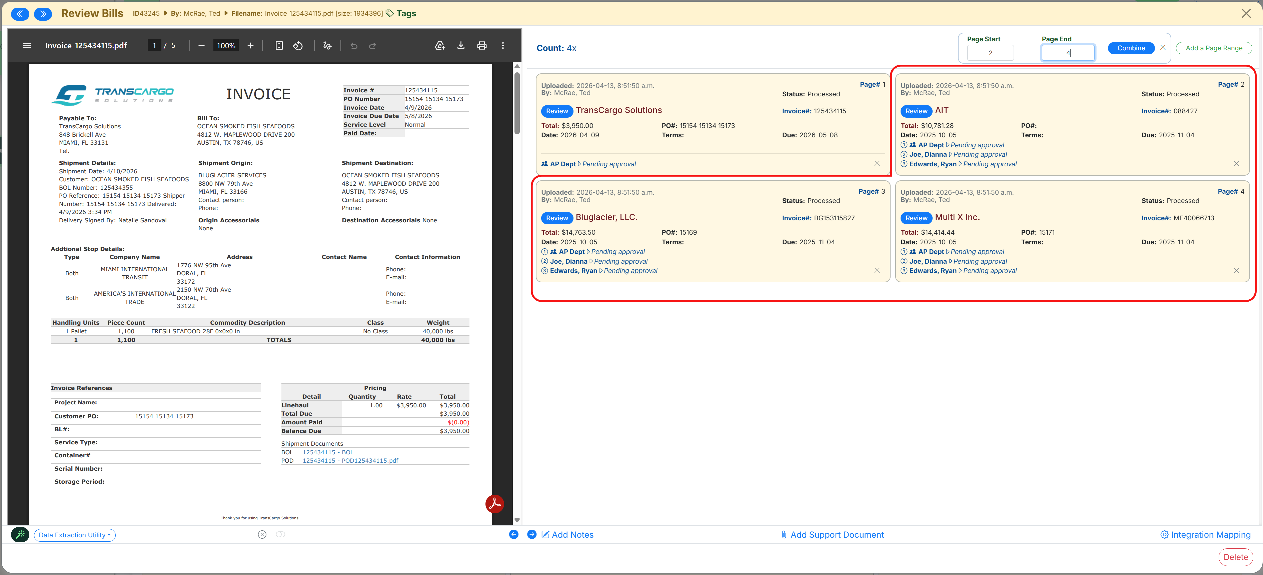Rotate the PDF page counterclockwise

pos(298,46)
